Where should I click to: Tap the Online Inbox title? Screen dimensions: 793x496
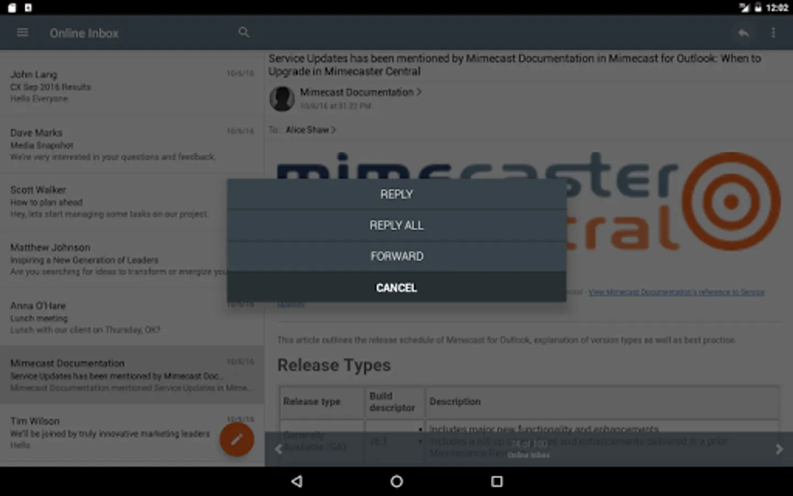pos(84,33)
